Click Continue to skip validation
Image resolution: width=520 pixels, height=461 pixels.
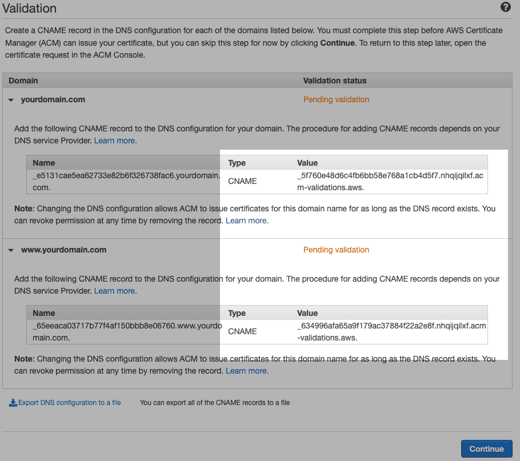click(486, 448)
